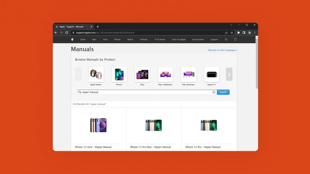Close the Apple Support Manuals tab
310x174 pixels.
coord(91,27)
